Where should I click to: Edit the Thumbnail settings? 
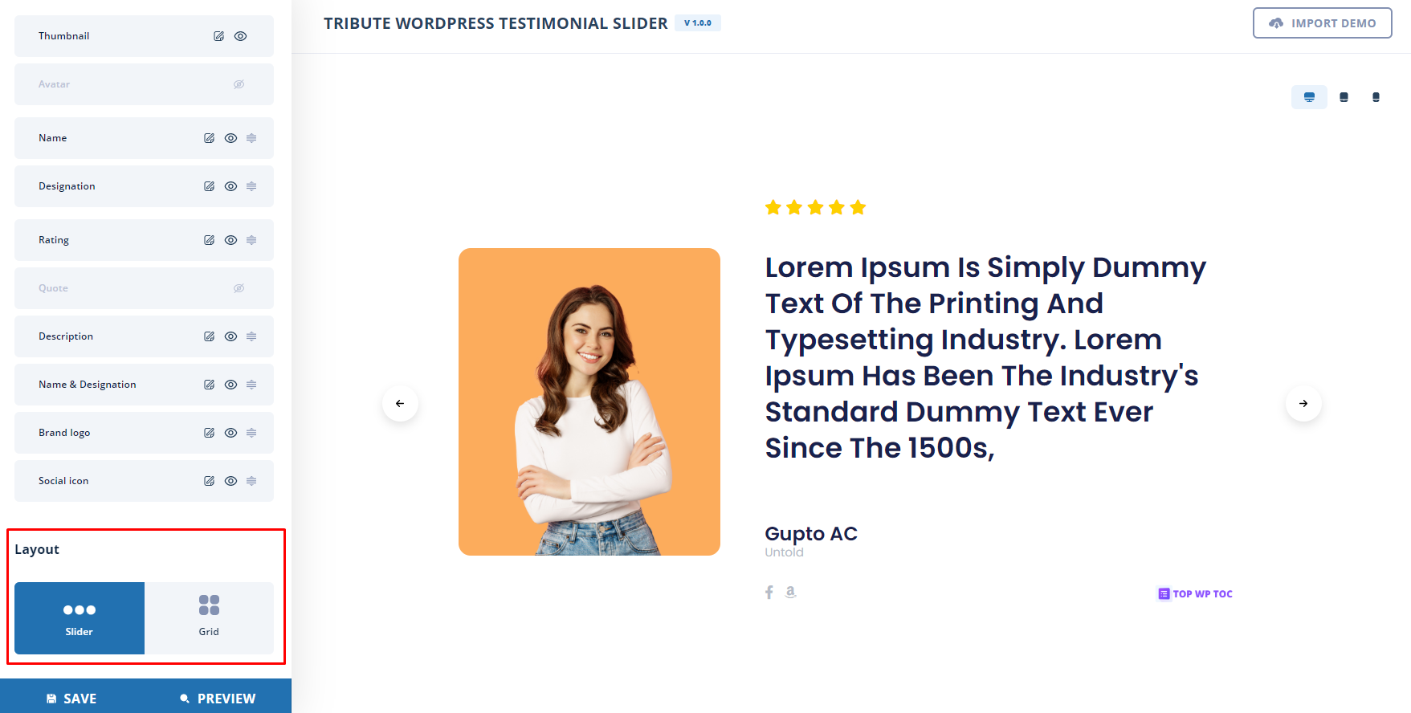(218, 36)
